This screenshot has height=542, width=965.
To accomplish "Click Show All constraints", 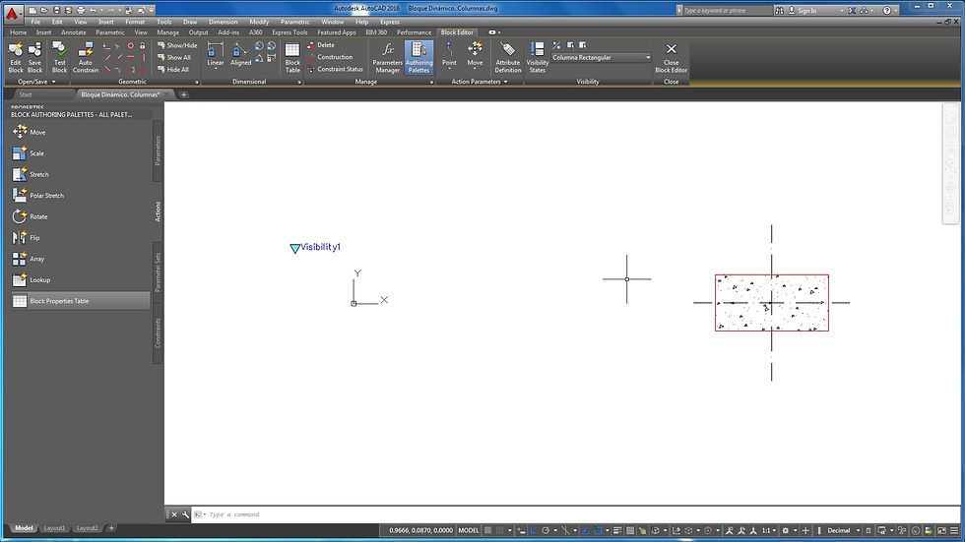I will [x=174, y=58].
